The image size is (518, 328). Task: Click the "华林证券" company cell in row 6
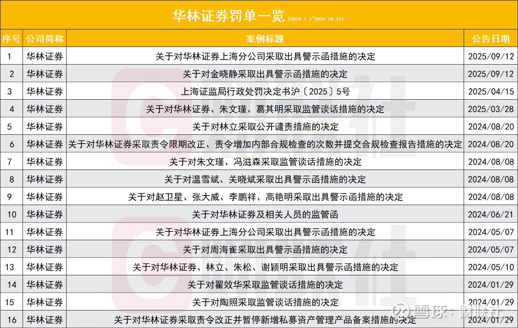45,144
